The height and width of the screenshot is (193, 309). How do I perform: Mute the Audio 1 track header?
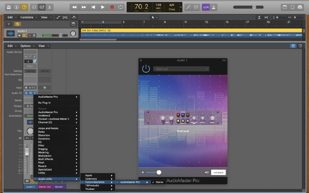pyautogui.click(x=20, y=36)
